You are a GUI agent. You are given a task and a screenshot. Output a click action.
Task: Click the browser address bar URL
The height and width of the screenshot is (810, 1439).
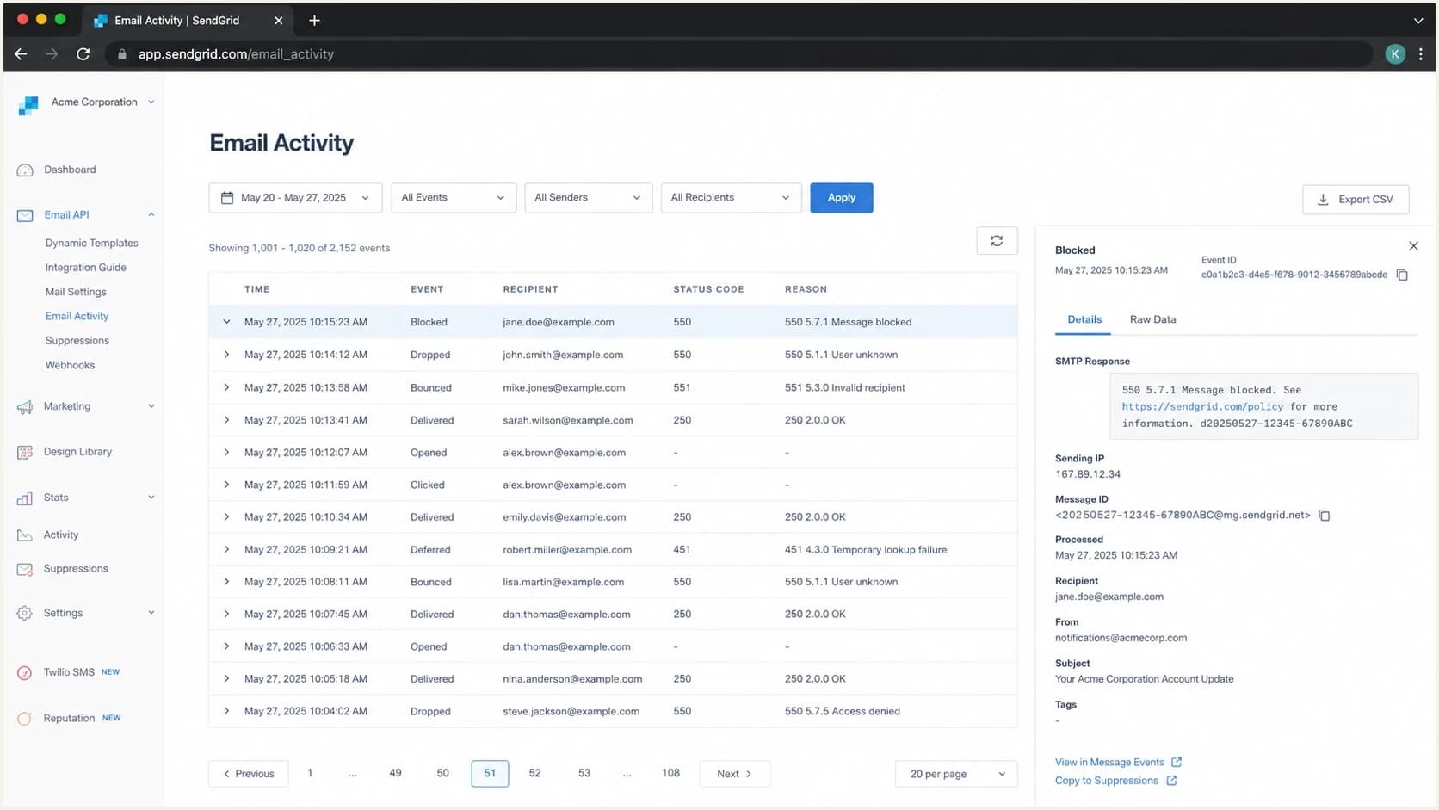pyautogui.click(x=236, y=54)
